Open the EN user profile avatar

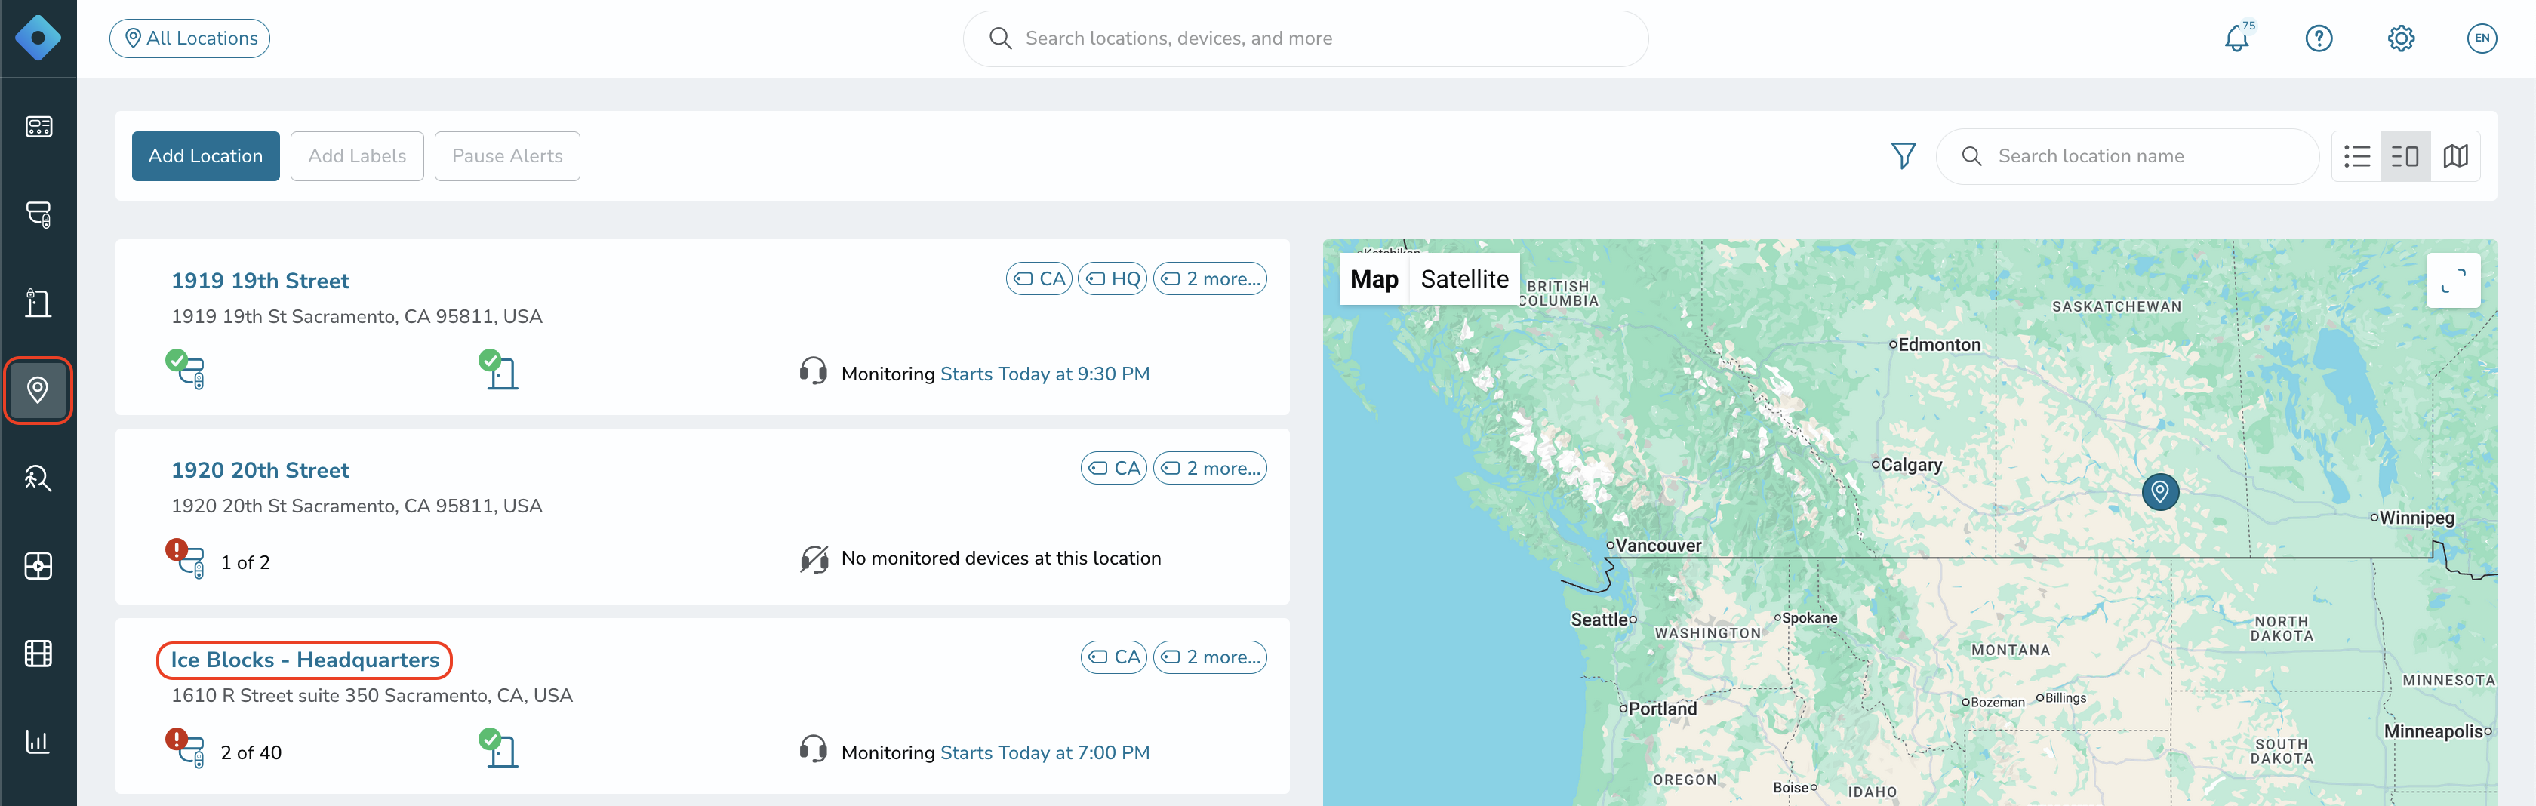(2482, 38)
